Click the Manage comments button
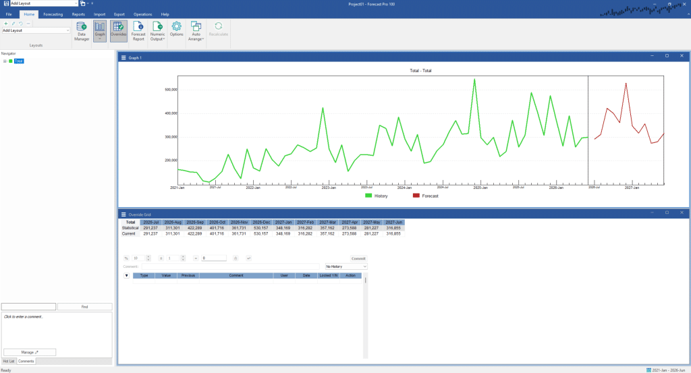Image resolution: width=691 pixels, height=373 pixels. [x=30, y=352]
